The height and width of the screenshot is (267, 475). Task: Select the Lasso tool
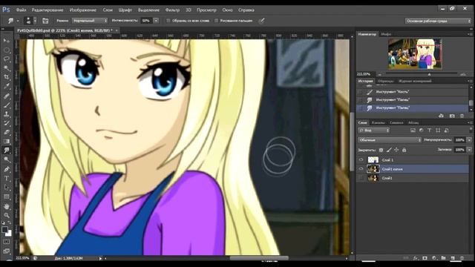[x=7, y=59]
